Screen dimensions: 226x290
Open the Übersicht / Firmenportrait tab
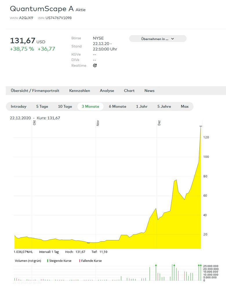[x=35, y=91]
